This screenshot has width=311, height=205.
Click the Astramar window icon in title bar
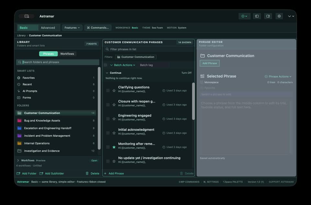point(27,16)
